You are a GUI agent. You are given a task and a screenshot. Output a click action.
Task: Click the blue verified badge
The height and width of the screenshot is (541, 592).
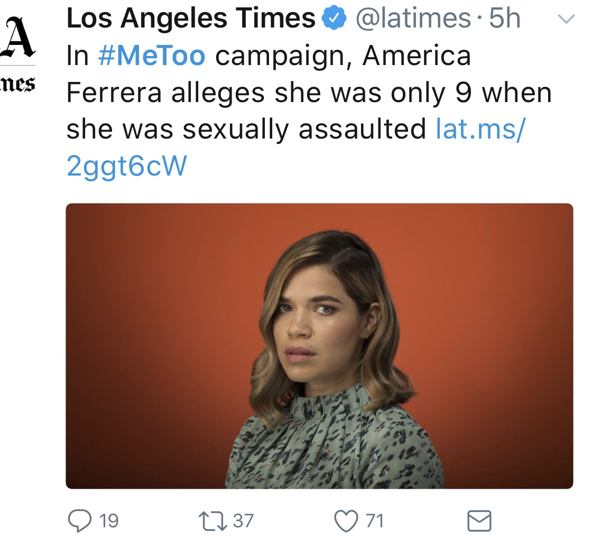coord(333,20)
